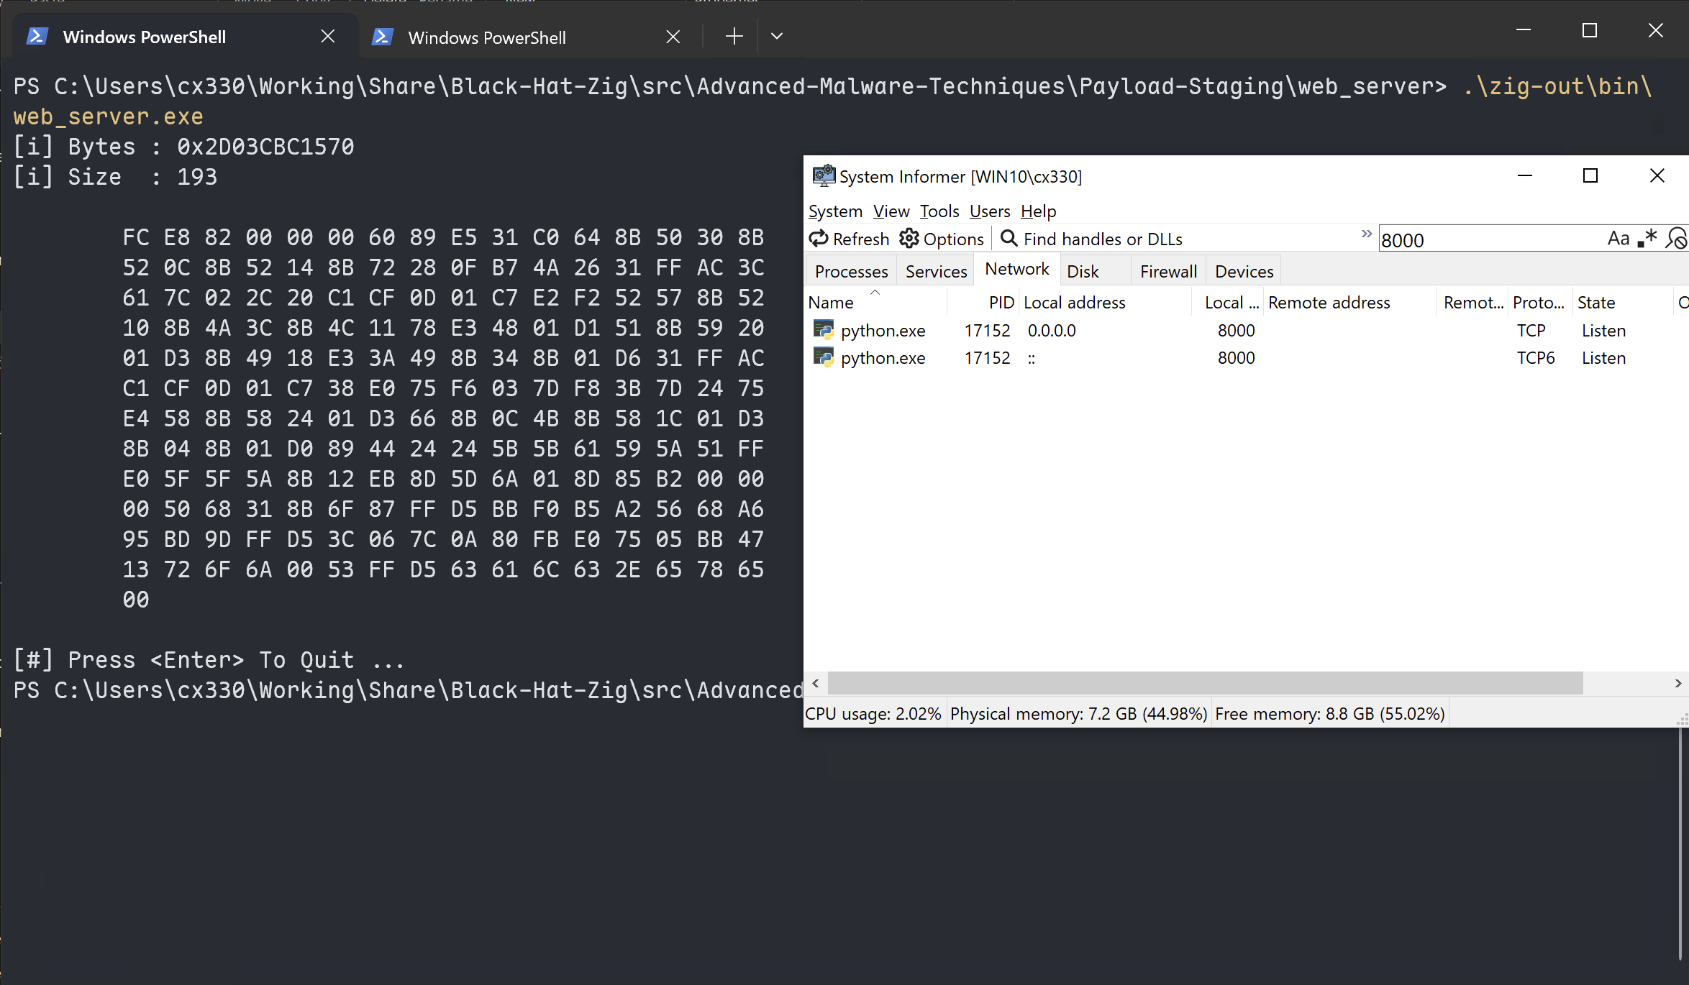Screen dimensions: 1689x985
Task: Click the TCP protocol cell
Action: pos(1531,331)
